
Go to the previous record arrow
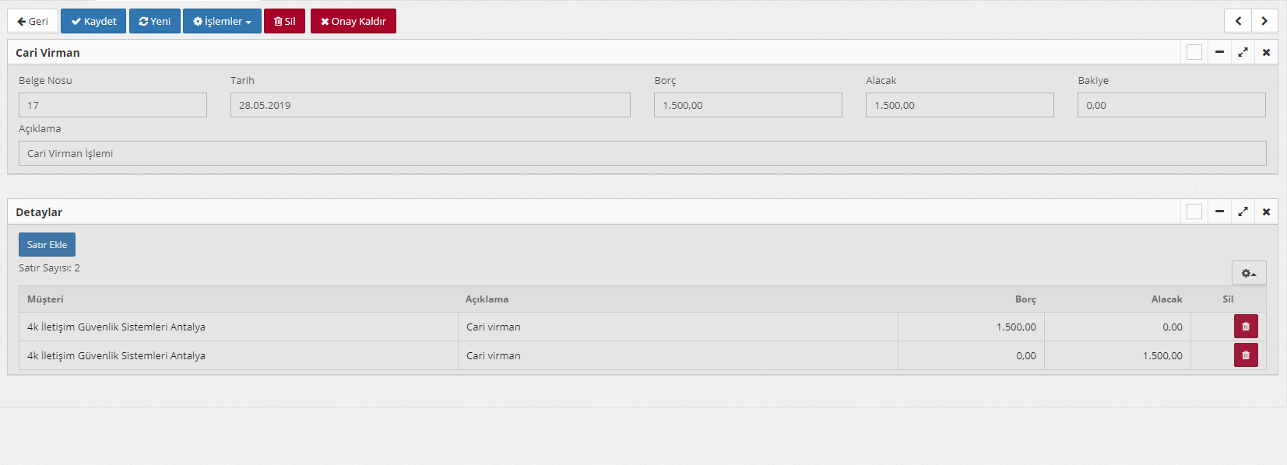coord(1238,21)
